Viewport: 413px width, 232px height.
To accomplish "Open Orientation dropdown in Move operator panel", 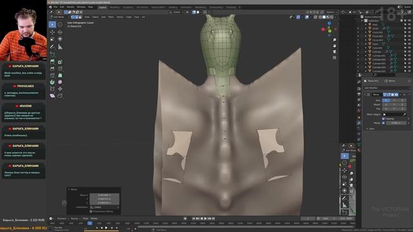I will click(x=105, y=208).
